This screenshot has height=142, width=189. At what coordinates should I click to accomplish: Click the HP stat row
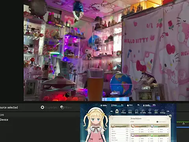click(120, 129)
